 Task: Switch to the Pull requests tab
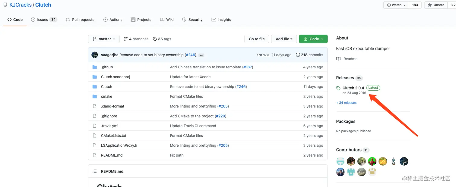tap(80, 20)
